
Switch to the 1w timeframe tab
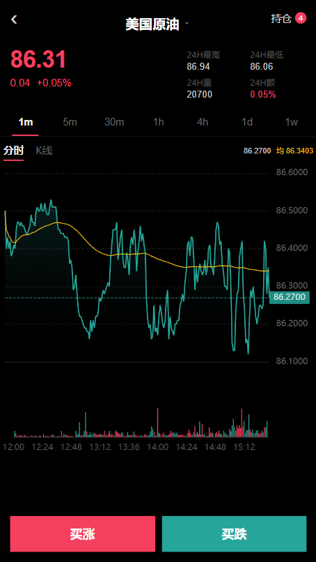click(x=292, y=122)
